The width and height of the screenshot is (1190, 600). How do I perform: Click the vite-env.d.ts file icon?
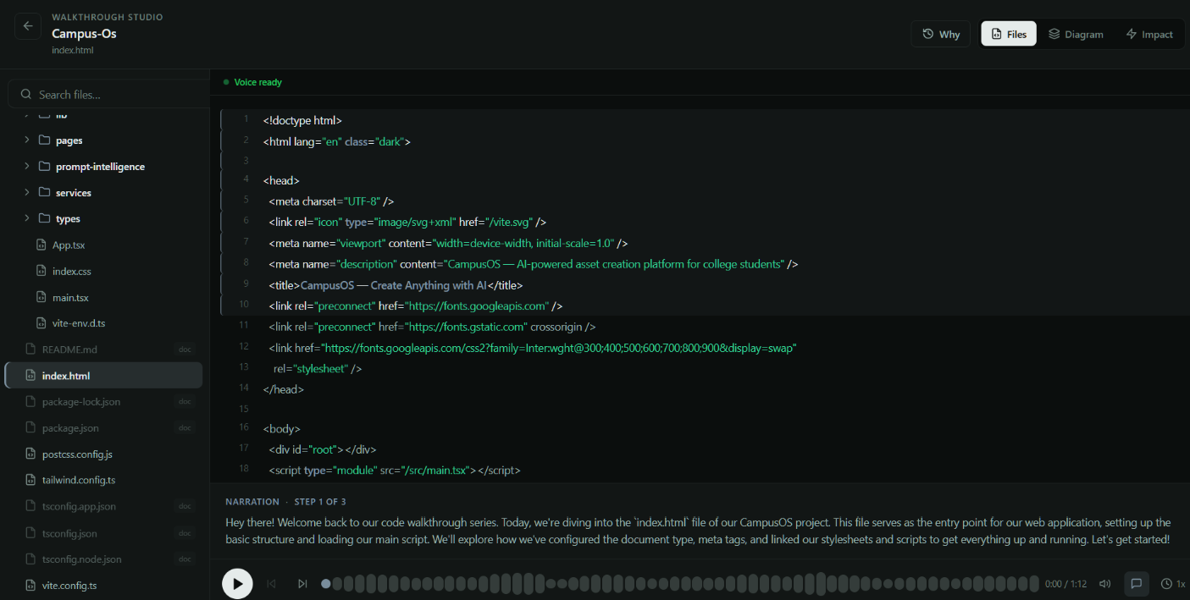tap(41, 323)
